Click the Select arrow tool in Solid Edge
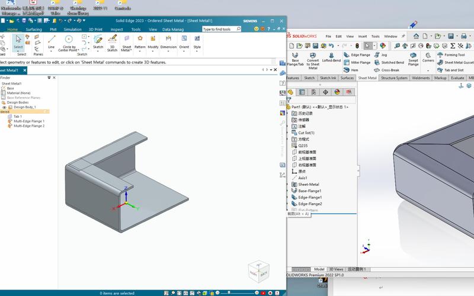The image size is (474, 296). [18, 42]
